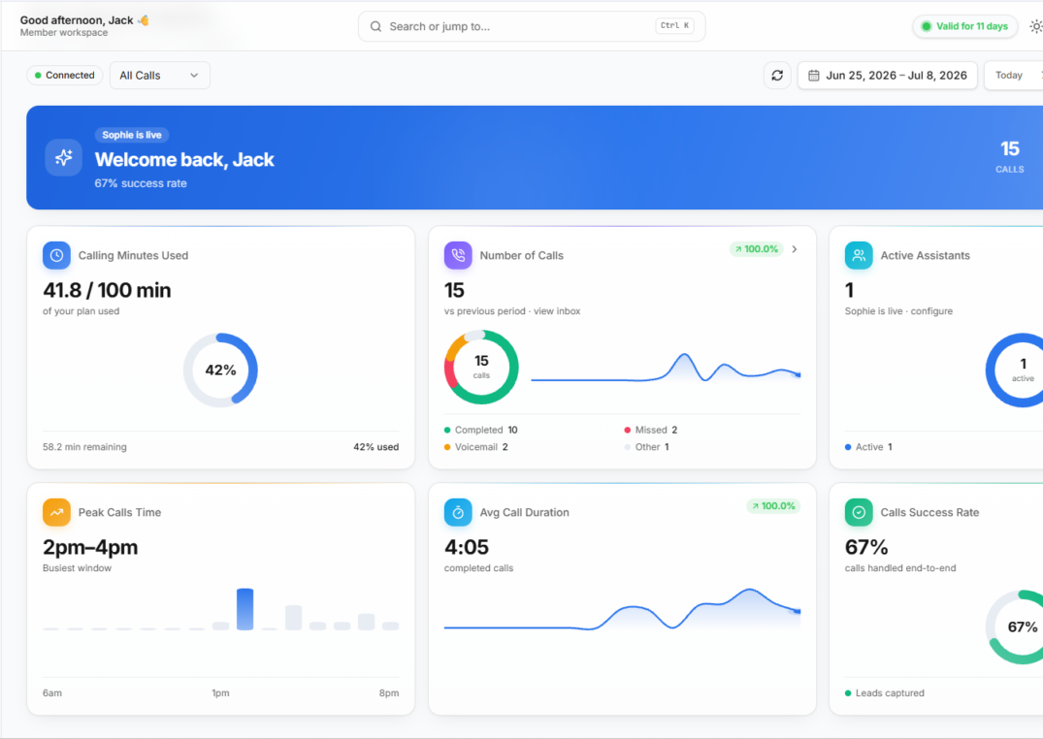Click the sparkle icon in the welcome banner

pyautogui.click(x=64, y=158)
